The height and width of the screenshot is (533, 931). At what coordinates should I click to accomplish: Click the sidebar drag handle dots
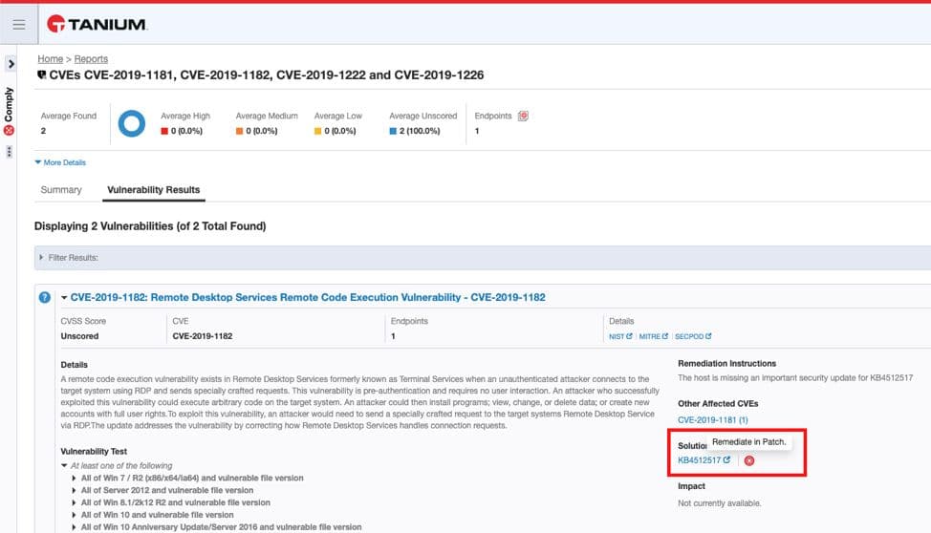[x=9, y=152]
